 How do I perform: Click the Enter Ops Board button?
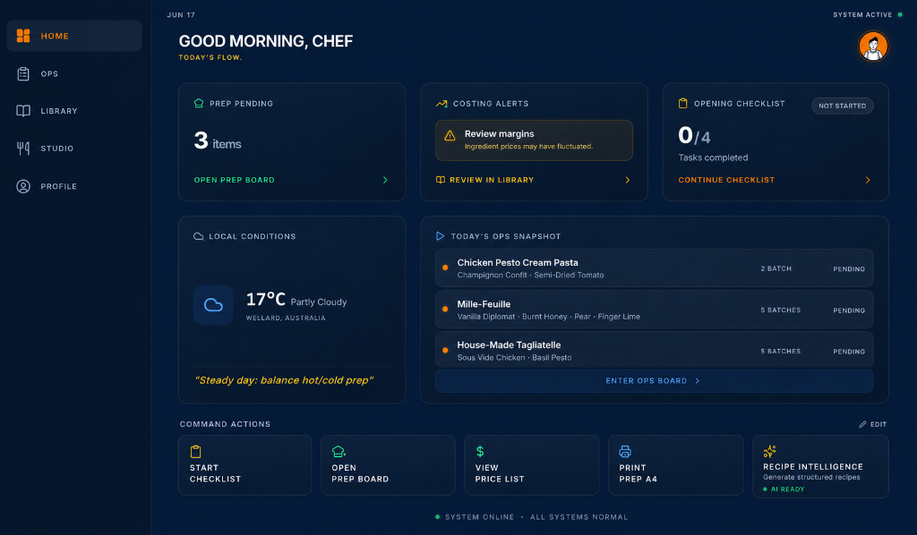pos(654,381)
